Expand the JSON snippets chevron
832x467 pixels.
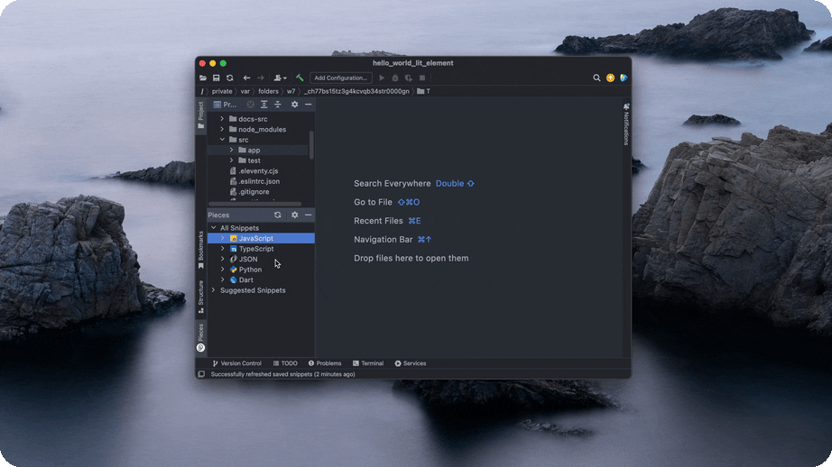coord(222,260)
